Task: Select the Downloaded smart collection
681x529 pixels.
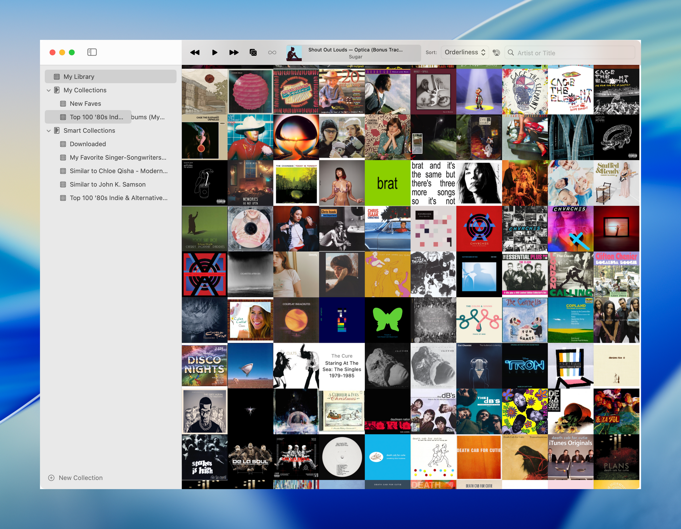Action: 88,144
